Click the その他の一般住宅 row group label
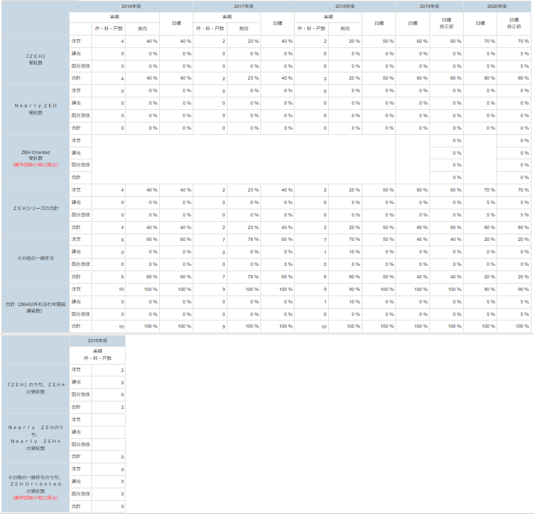The width and height of the screenshot is (534, 514). [36, 258]
